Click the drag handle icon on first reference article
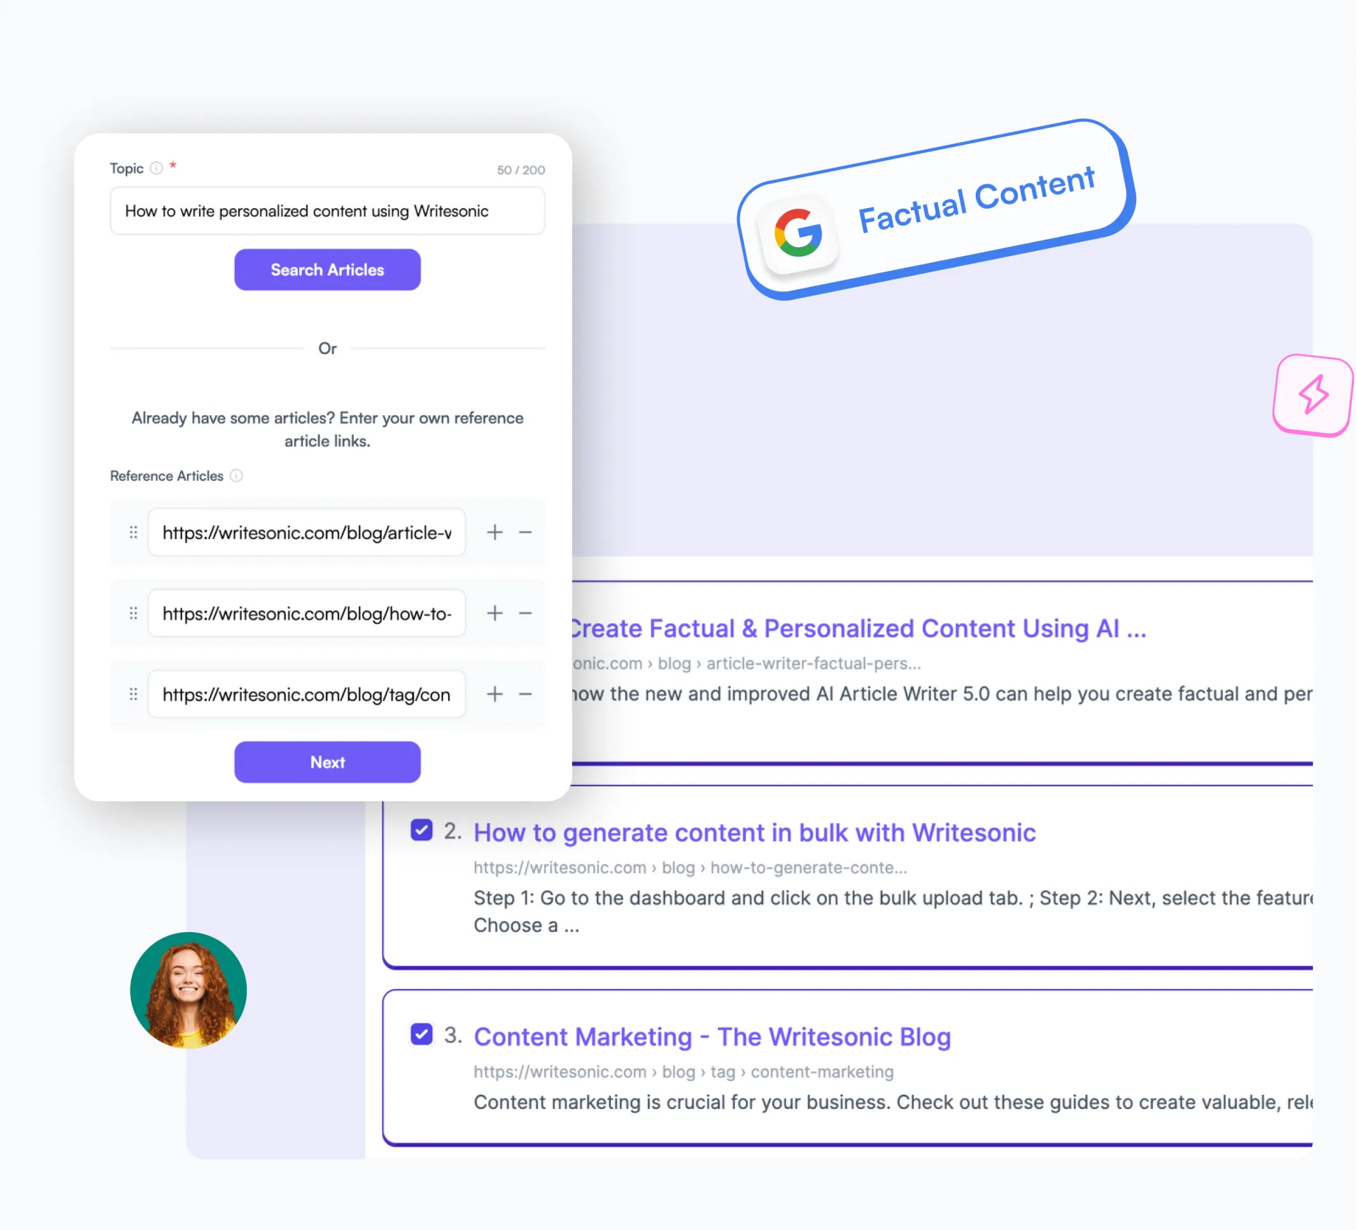Image resolution: width=1357 pixels, height=1230 pixels. (x=134, y=535)
